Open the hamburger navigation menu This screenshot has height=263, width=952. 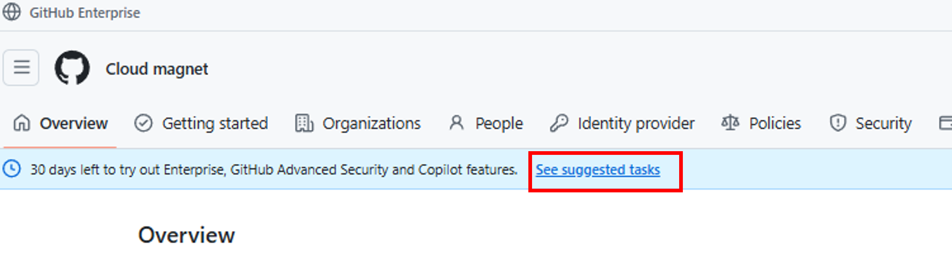pos(21,68)
